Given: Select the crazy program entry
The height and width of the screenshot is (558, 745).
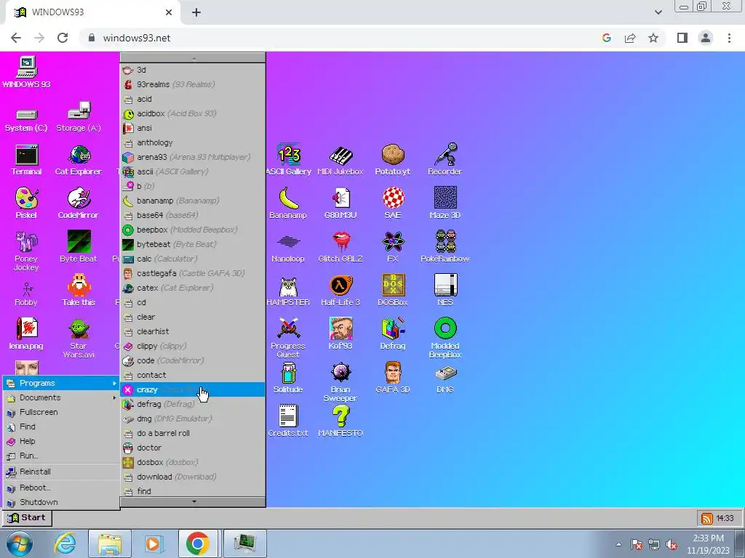Looking at the screenshot, I should (193, 389).
